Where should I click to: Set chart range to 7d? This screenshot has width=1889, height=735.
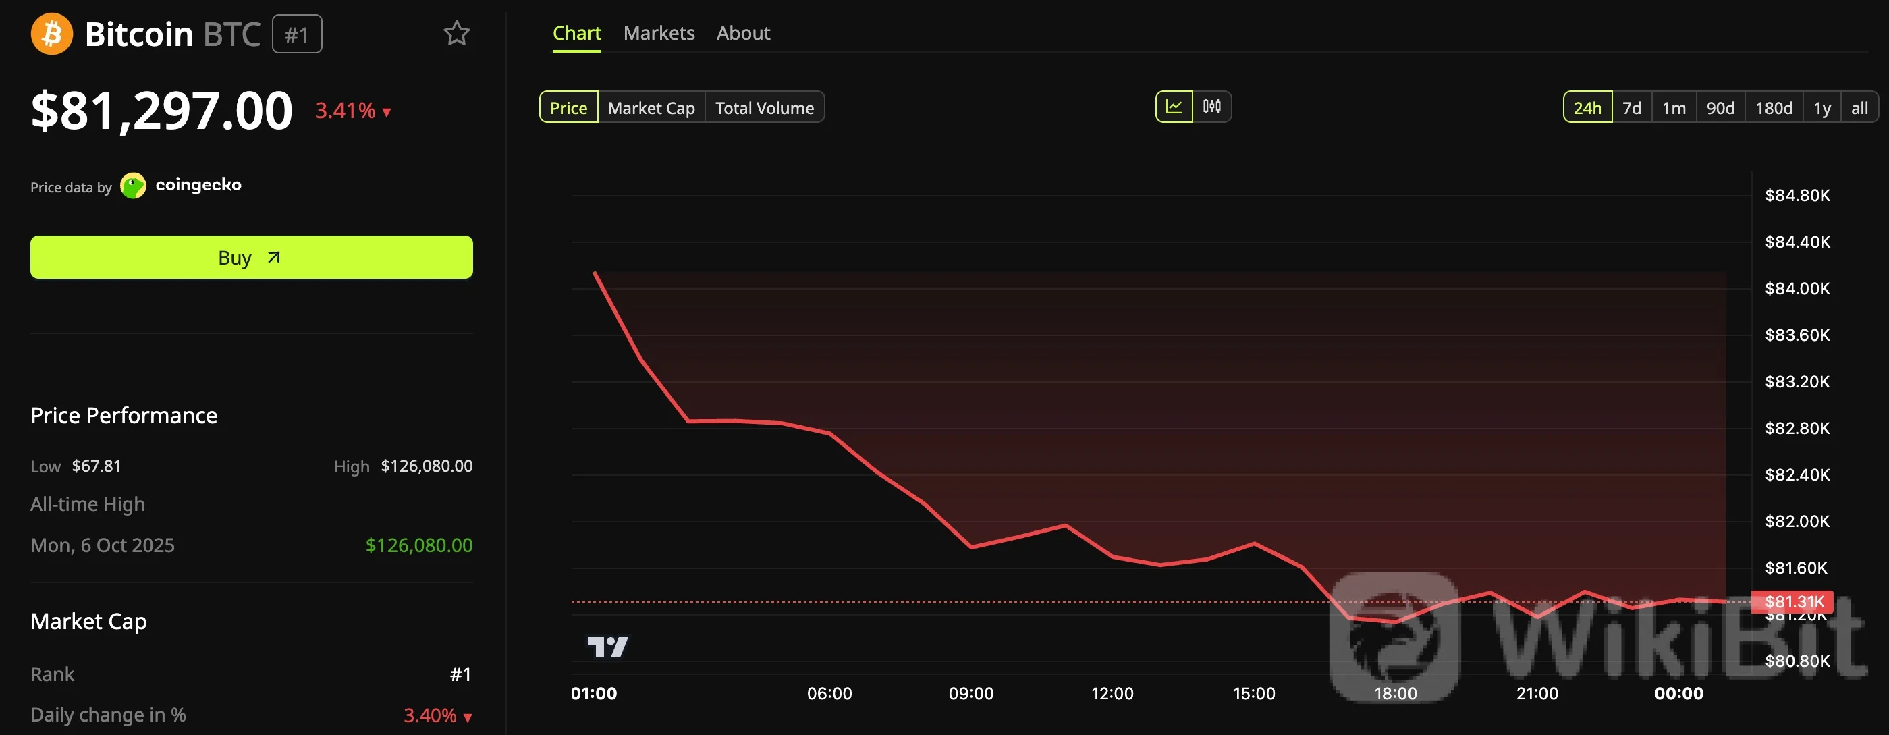click(1632, 107)
